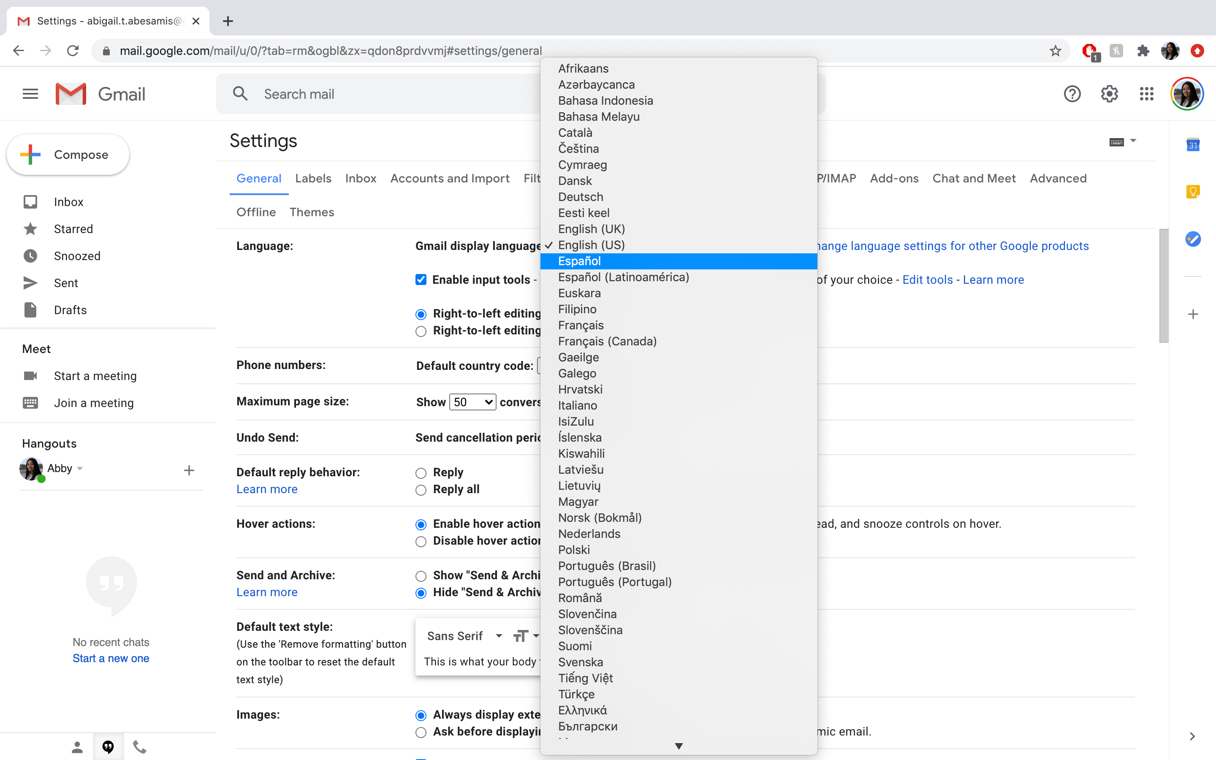The width and height of the screenshot is (1216, 760).
Task: Choose Français from the language list
Action: (581, 325)
